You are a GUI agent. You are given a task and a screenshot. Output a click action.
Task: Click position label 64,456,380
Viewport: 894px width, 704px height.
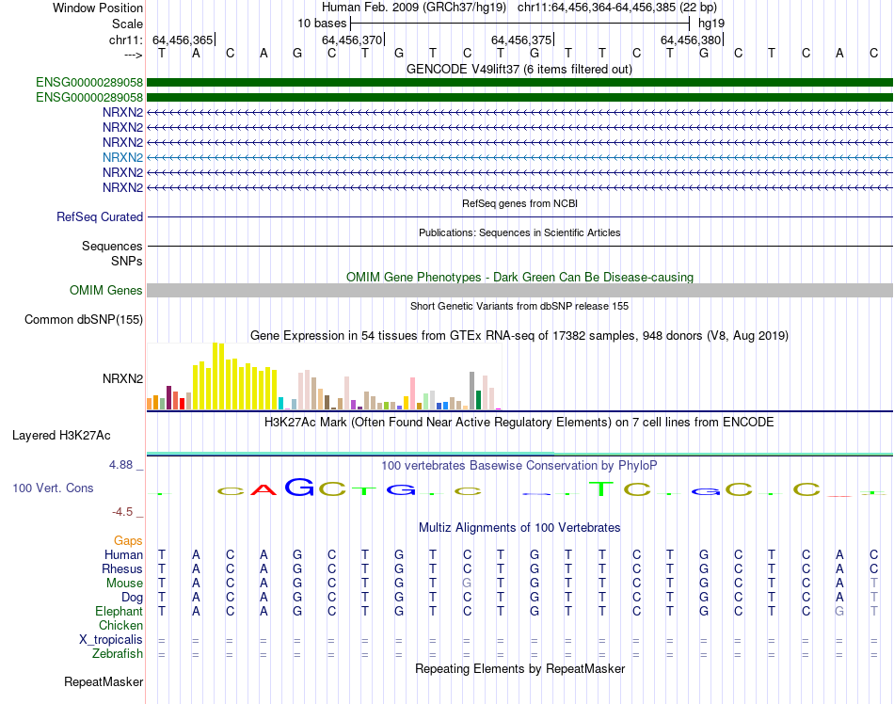(691, 40)
